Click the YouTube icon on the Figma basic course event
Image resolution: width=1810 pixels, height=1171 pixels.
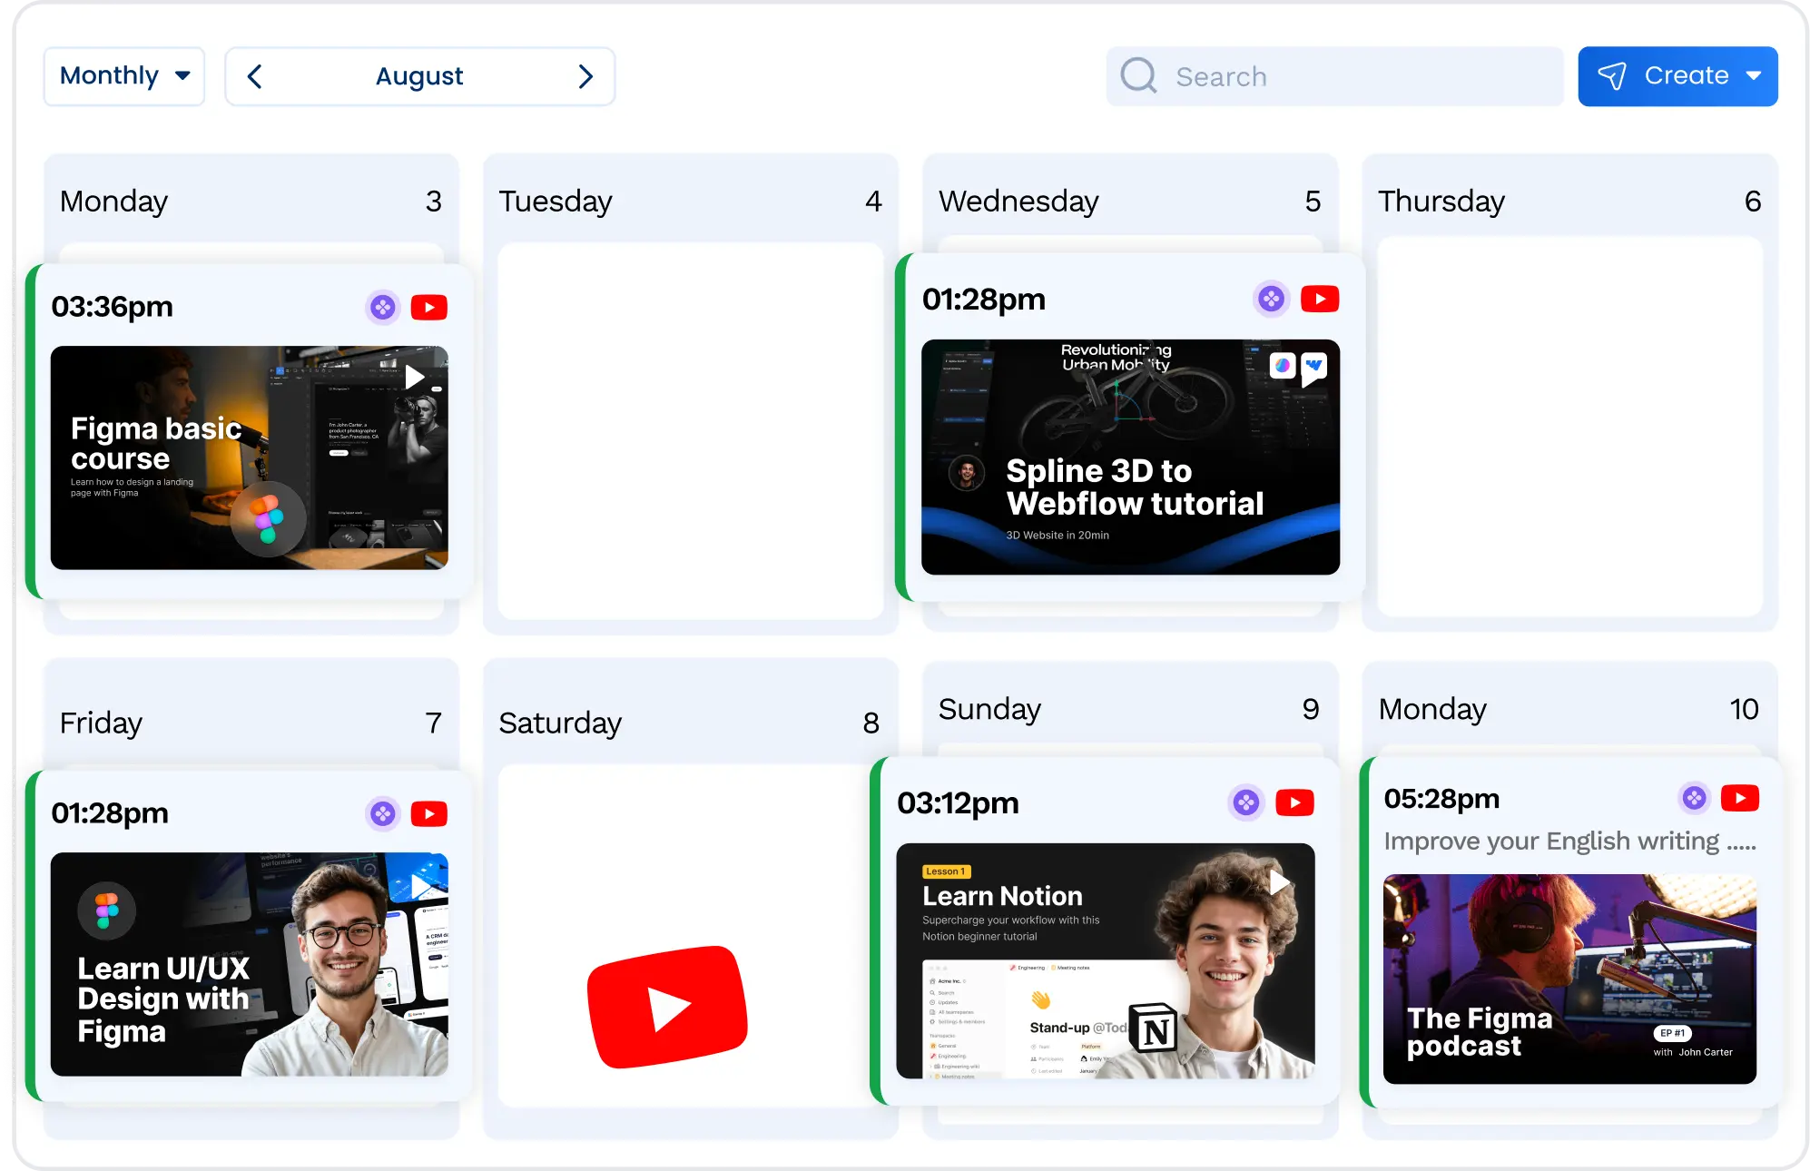coord(429,307)
